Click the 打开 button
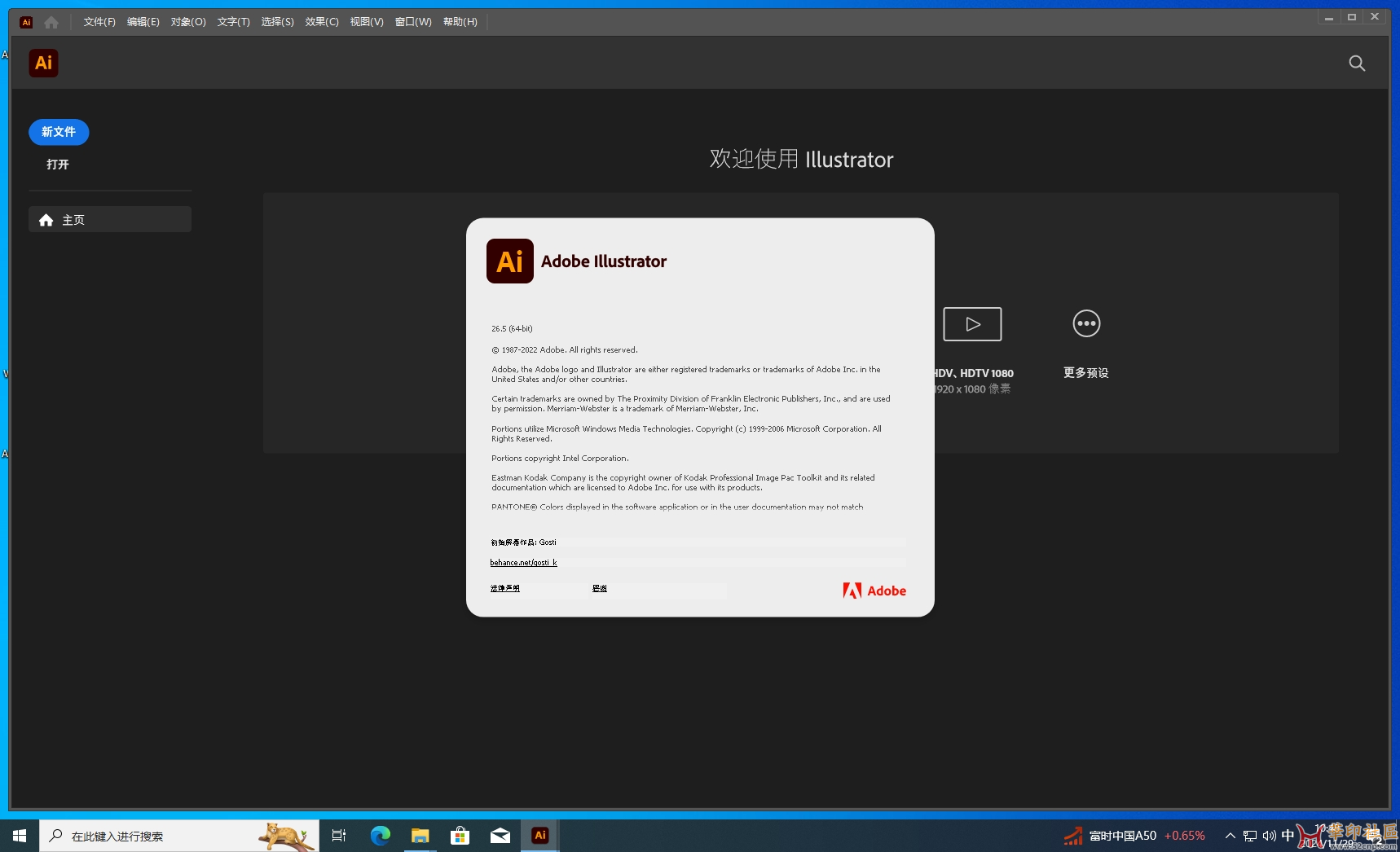The width and height of the screenshot is (1400, 852). 58,165
